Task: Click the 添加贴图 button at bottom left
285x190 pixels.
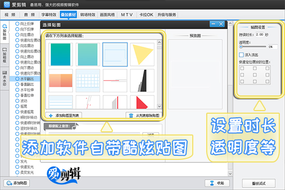Action: click(x=17, y=183)
